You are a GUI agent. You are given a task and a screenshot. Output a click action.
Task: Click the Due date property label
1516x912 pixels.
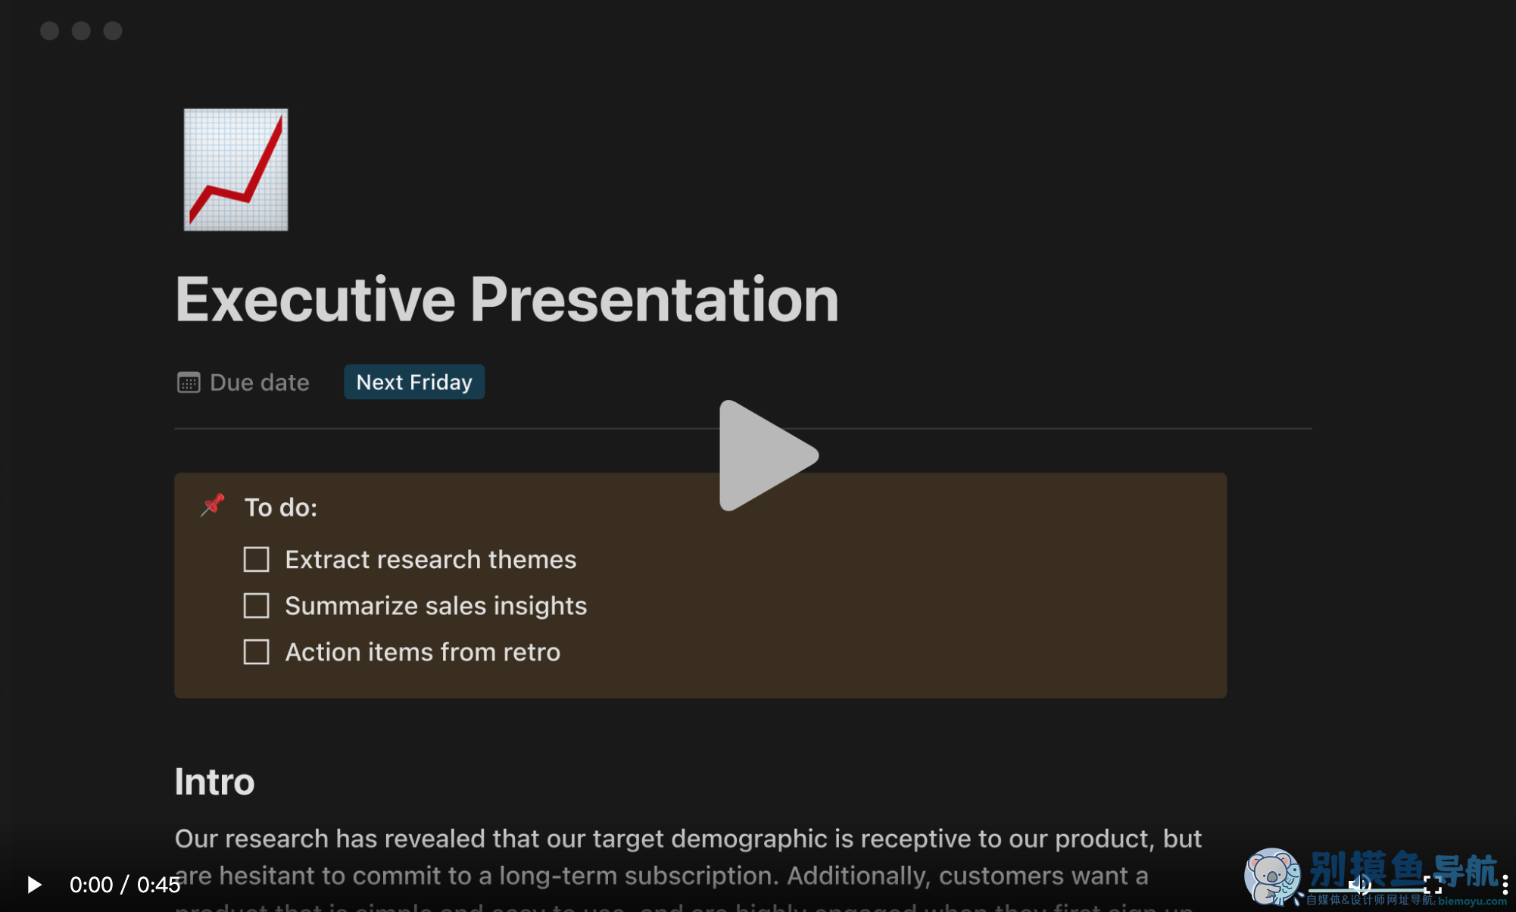(259, 383)
